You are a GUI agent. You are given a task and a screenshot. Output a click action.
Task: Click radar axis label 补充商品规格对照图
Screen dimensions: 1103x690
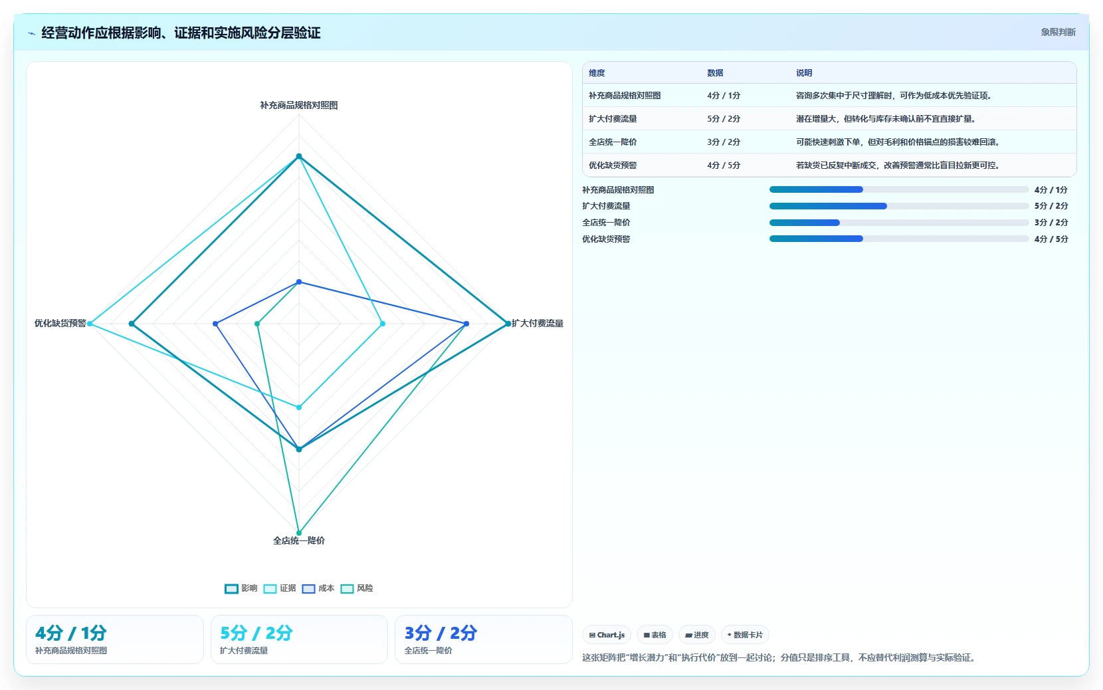(299, 105)
